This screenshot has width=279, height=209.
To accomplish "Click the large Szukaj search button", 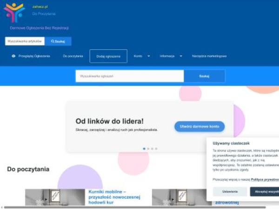I will tap(204, 76).
